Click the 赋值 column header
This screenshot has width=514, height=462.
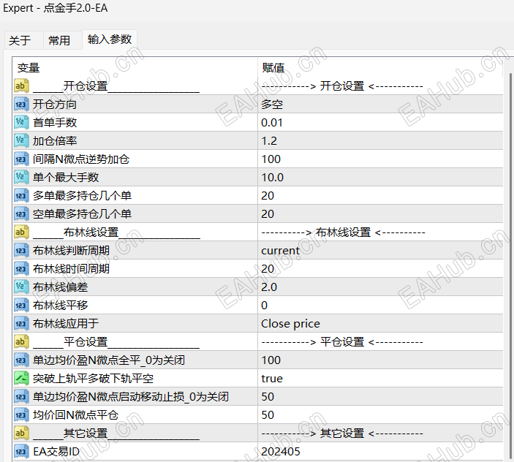273,68
